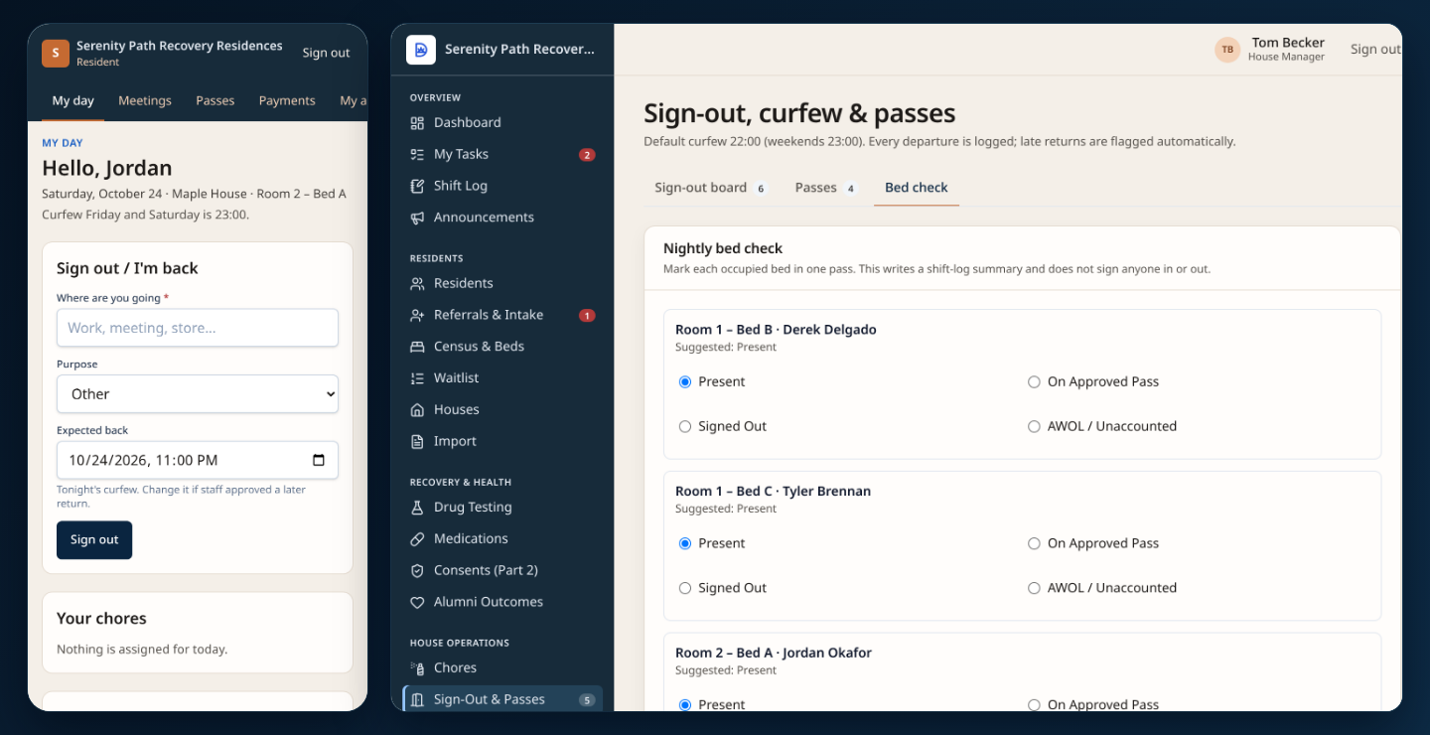Image resolution: width=1430 pixels, height=735 pixels.
Task: Click the Houses home icon
Action: pos(417,410)
